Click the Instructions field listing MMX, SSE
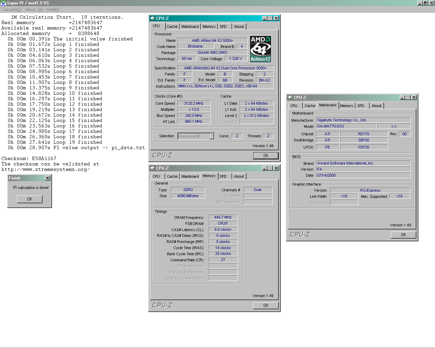The width and height of the screenshot is (435, 348). [226, 86]
